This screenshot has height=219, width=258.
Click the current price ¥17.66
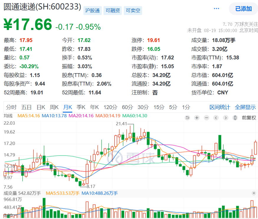click(x=28, y=25)
